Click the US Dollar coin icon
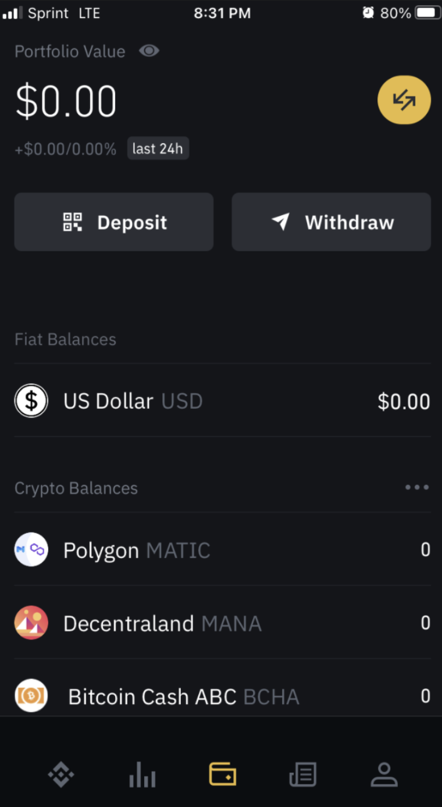 [x=31, y=401]
